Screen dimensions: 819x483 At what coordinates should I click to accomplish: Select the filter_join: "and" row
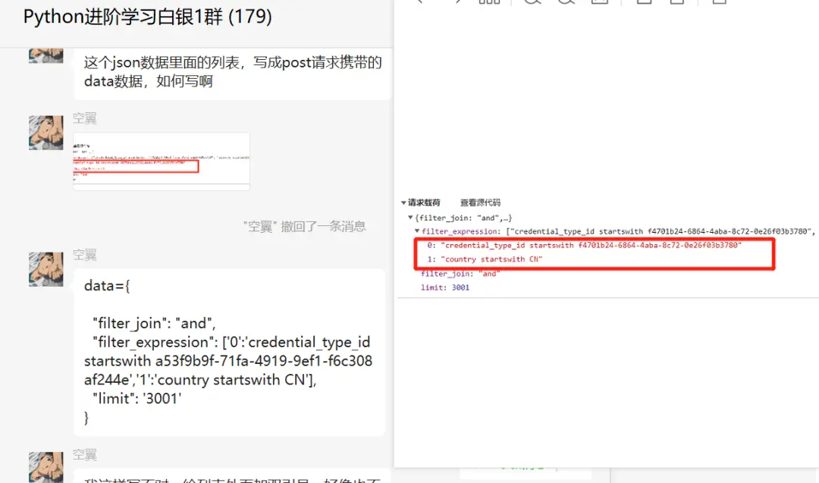click(460, 273)
